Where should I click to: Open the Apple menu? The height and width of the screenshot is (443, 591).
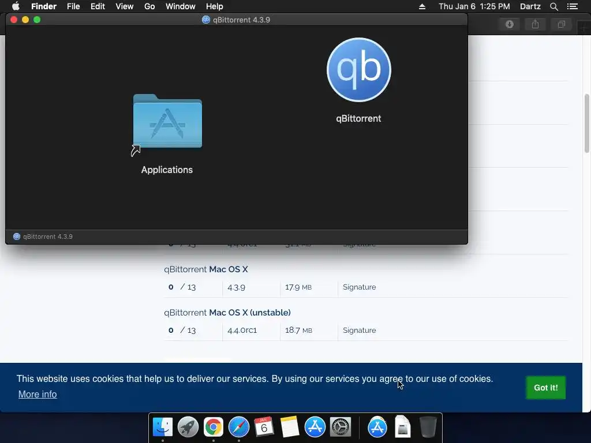pyautogui.click(x=16, y=6)
